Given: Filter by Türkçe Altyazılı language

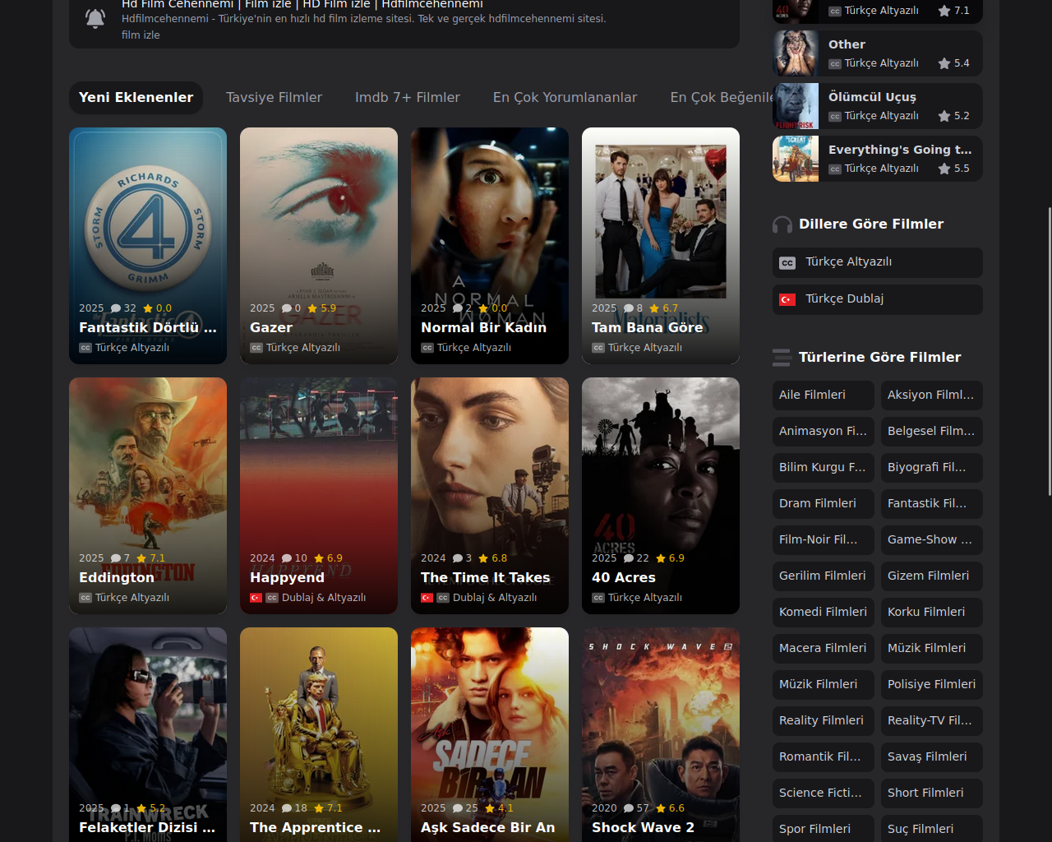Looking at the screenshot, I should click(878, 262).
